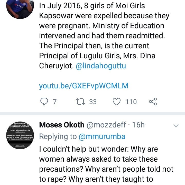Follow the youtu.be/GXEFvpWCMLM video link
The width and height of the screenshot is (185, 185).
coord(84,86)
